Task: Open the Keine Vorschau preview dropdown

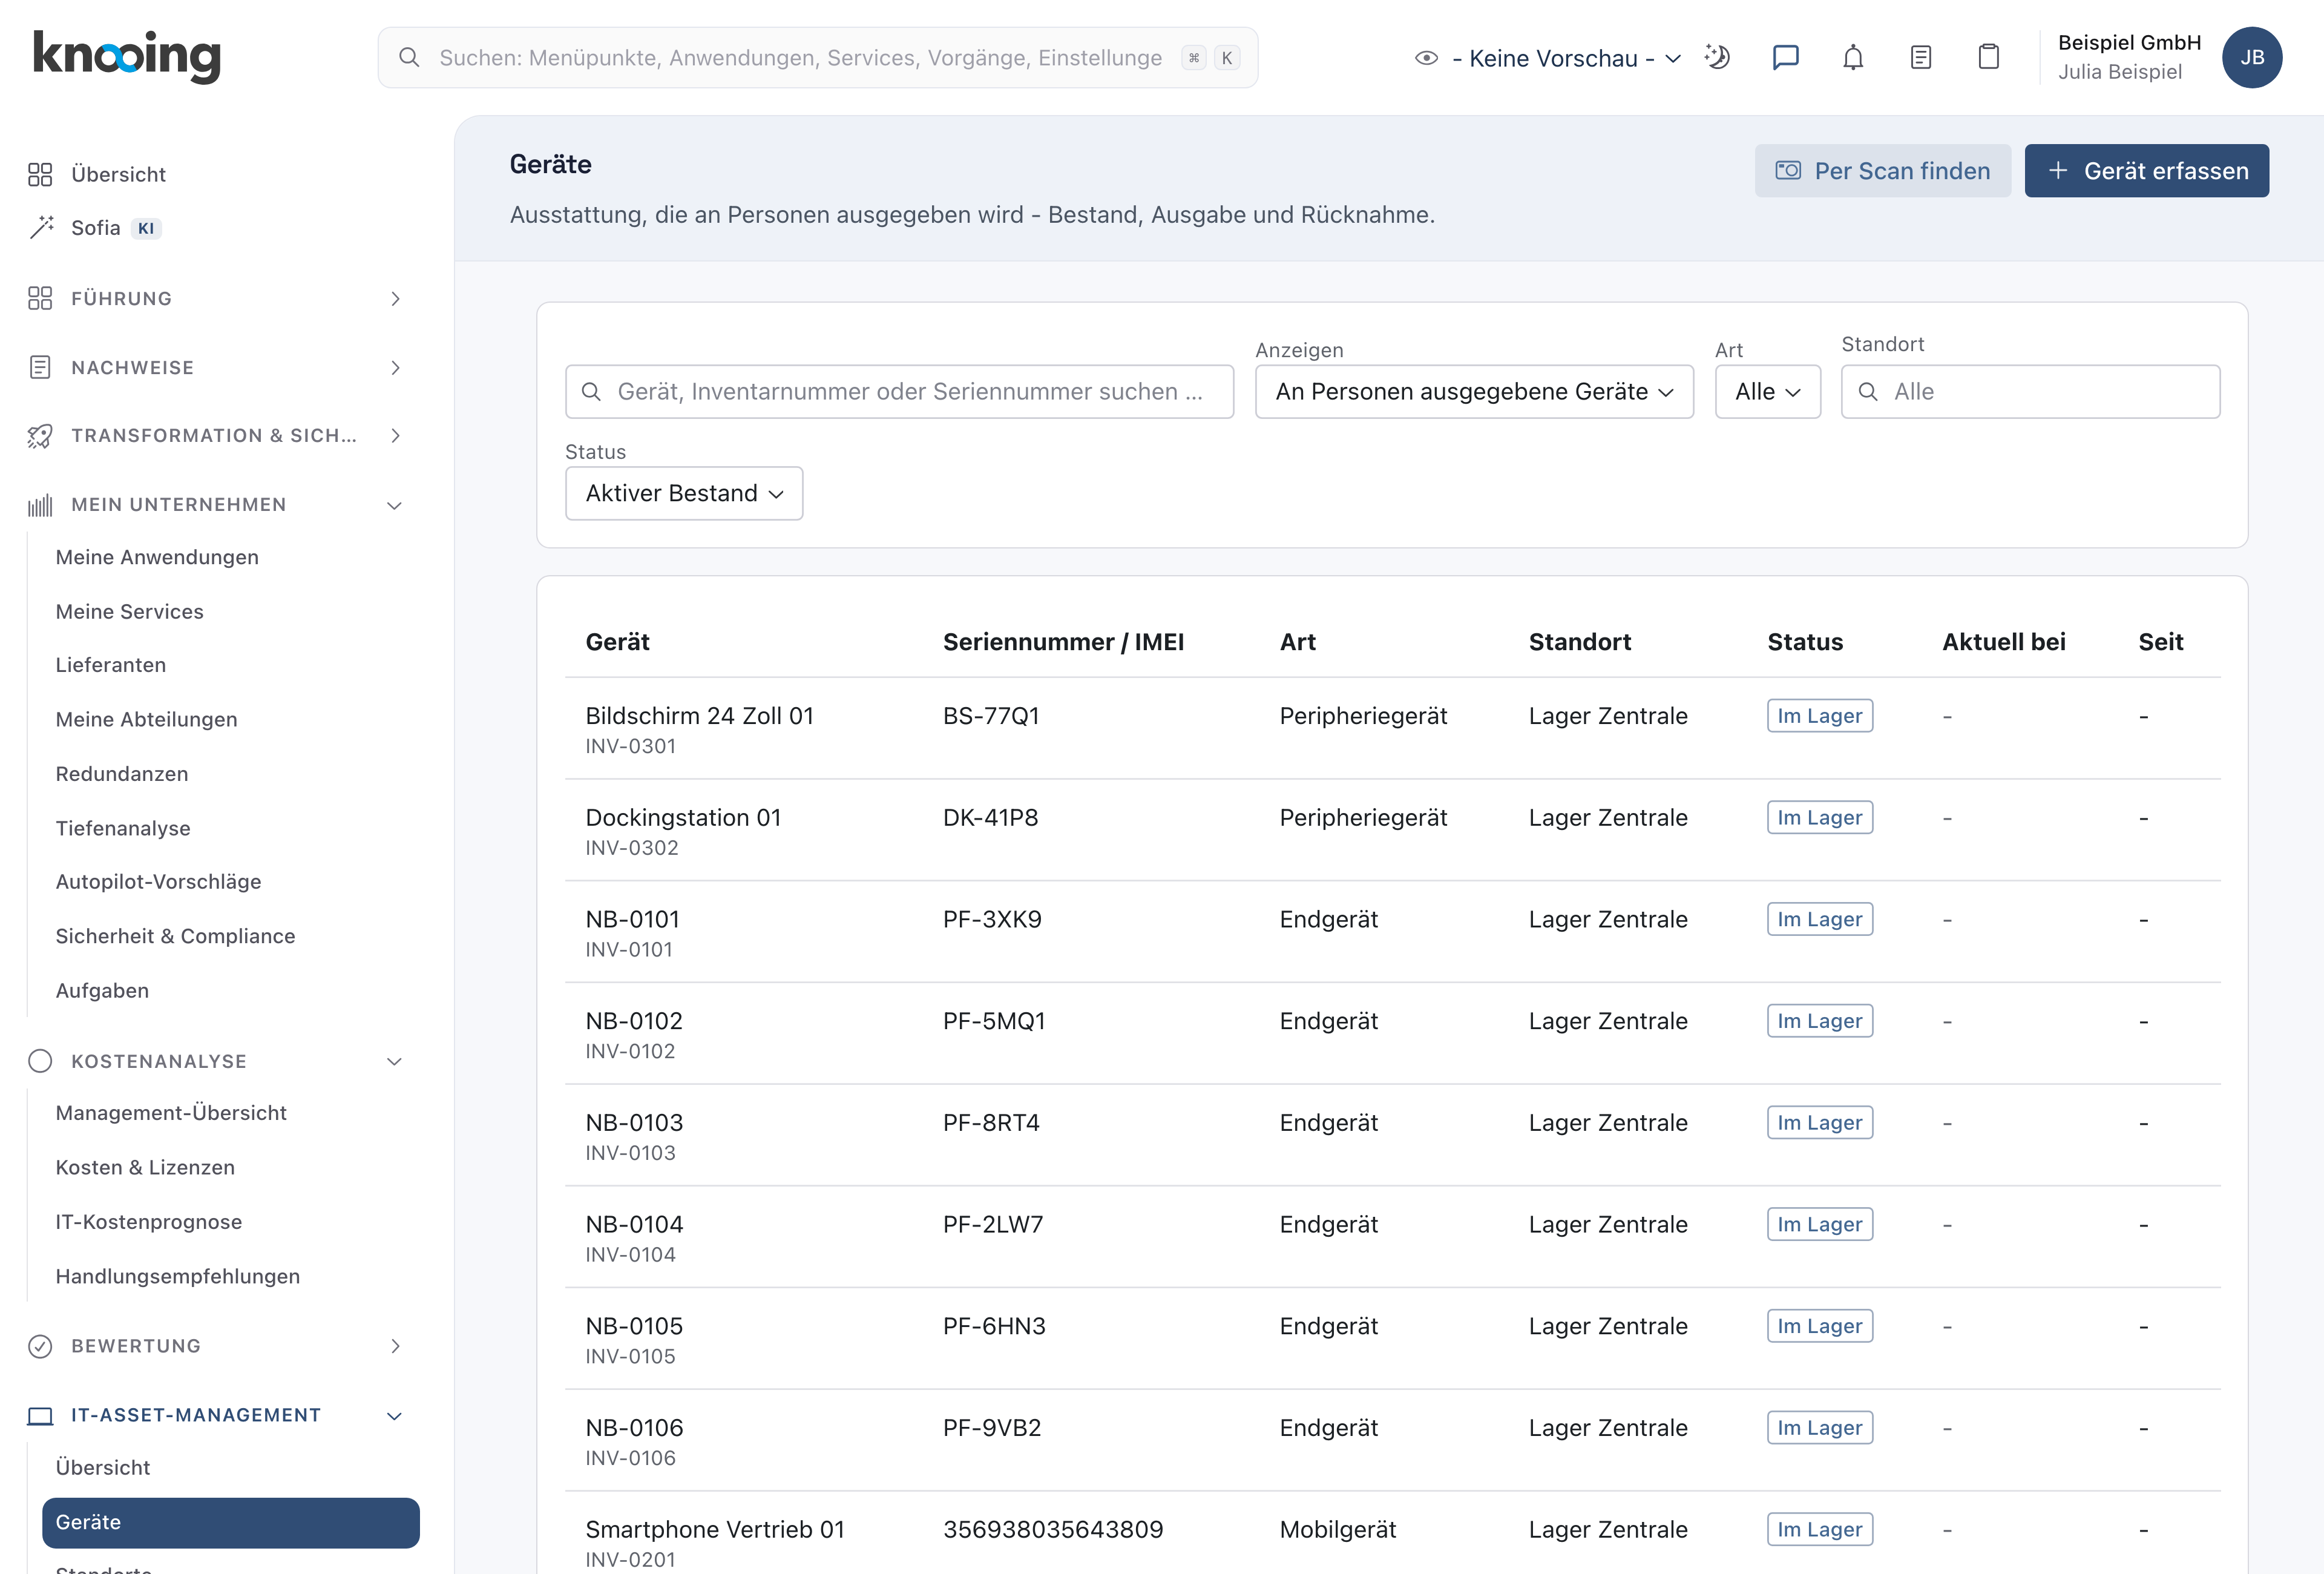Action: pyautogui.click(x=1548, y=58)
